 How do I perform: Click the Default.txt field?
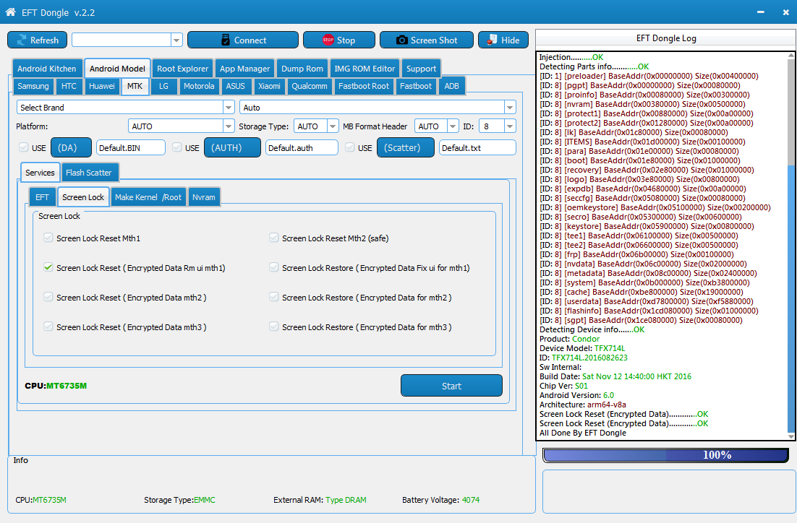pyautogui.click(x=478, y=148)
